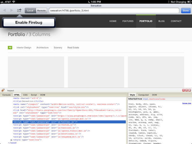Open the PORTFOLIO nav item
The image size is (192, 144).
[x=146, y=21]
